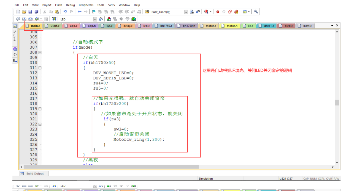Viewport: 354px width, 191px height.
Task: Undo the last edit with the Undo arrow
Action: coord(65,12)
